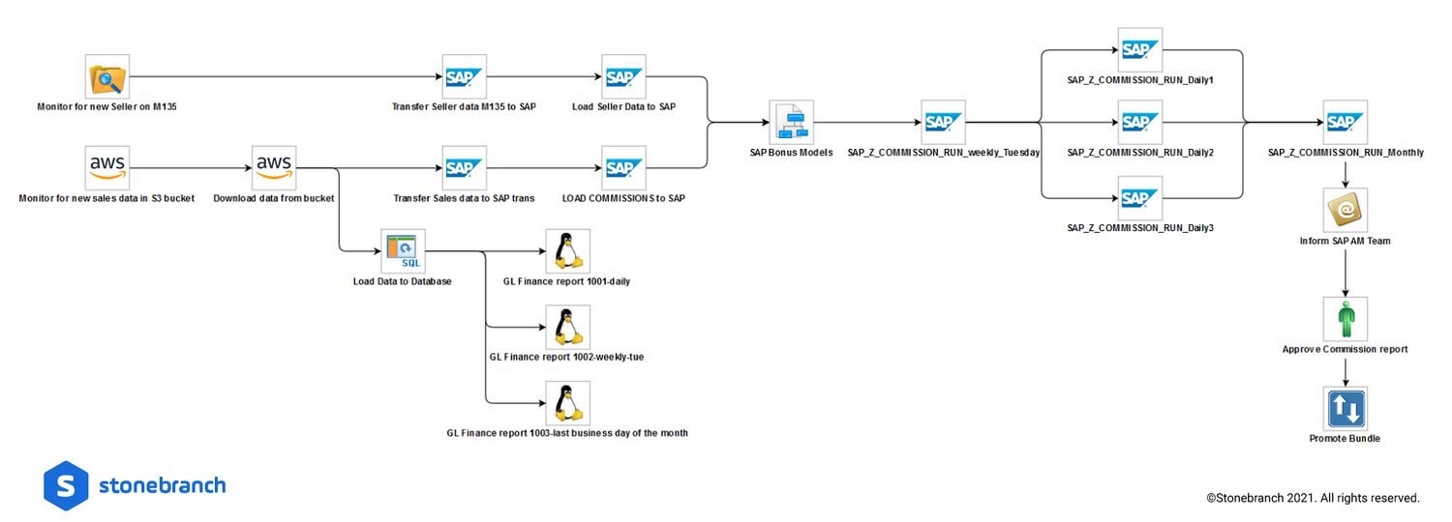Image resolution: width=1452 pixels, height=522 pixels.
Task: Click the Stonebranch logo
Action: tap(135, 485)
